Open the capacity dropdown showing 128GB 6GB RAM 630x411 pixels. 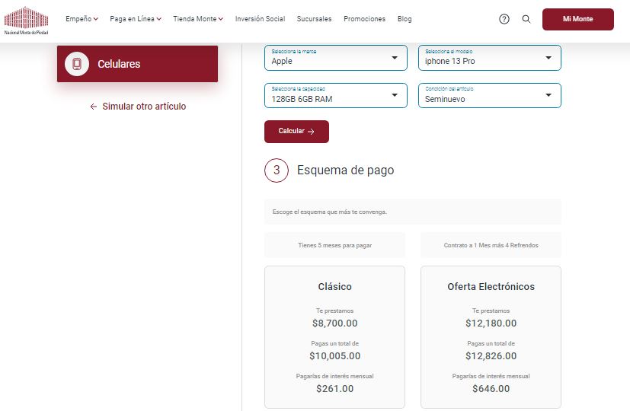[x=335, y=96]
